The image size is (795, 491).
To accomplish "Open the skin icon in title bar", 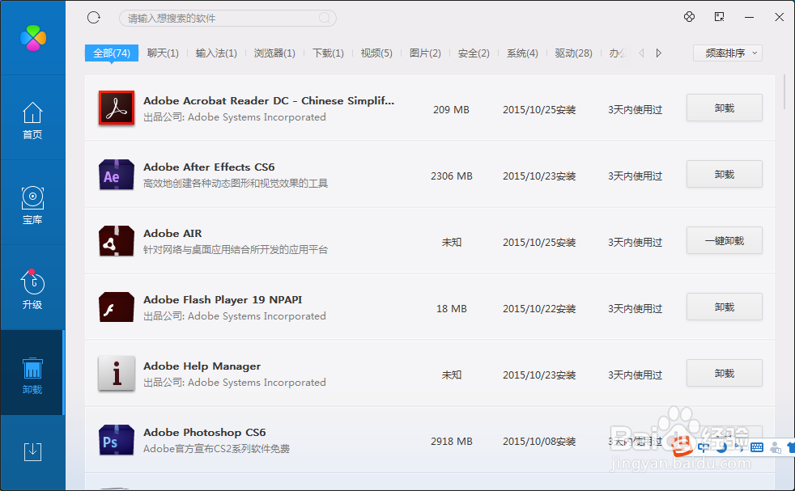I will click(689, 17).
